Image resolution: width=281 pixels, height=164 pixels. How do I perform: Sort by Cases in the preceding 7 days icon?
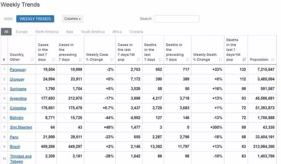(80, 59)
